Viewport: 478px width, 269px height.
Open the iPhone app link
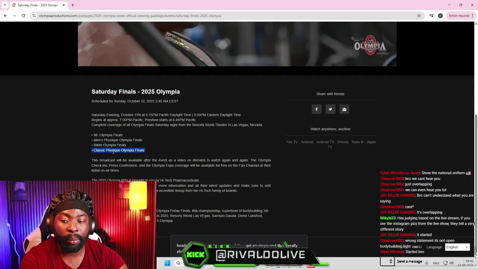(x=343, y=142)
